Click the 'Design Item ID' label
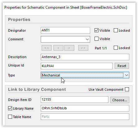Viewport: 138px width, 128px height. tap(20, 100)
